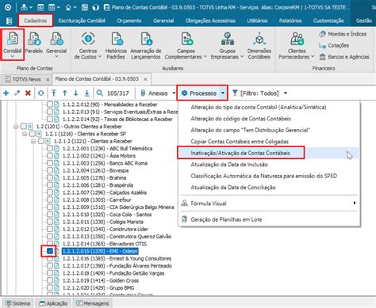376x308 pixels.
Task: Check the Bovespa account checkbox
Action: coord(50,170)
